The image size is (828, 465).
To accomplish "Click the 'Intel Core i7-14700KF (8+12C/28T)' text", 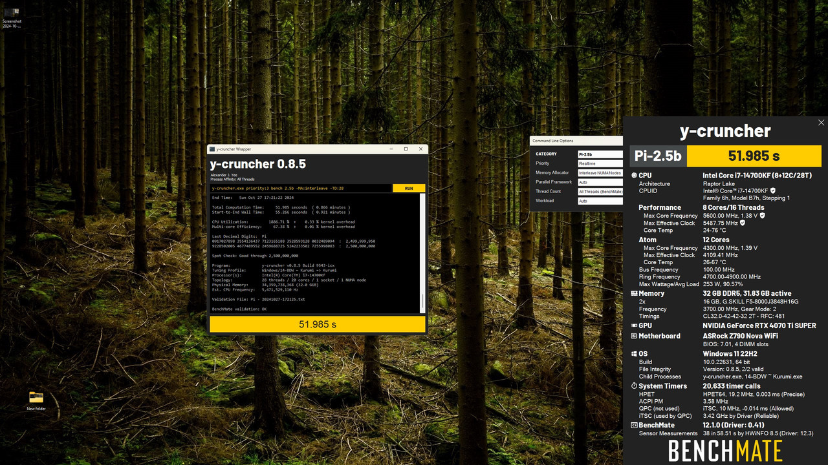I will 758,176.
